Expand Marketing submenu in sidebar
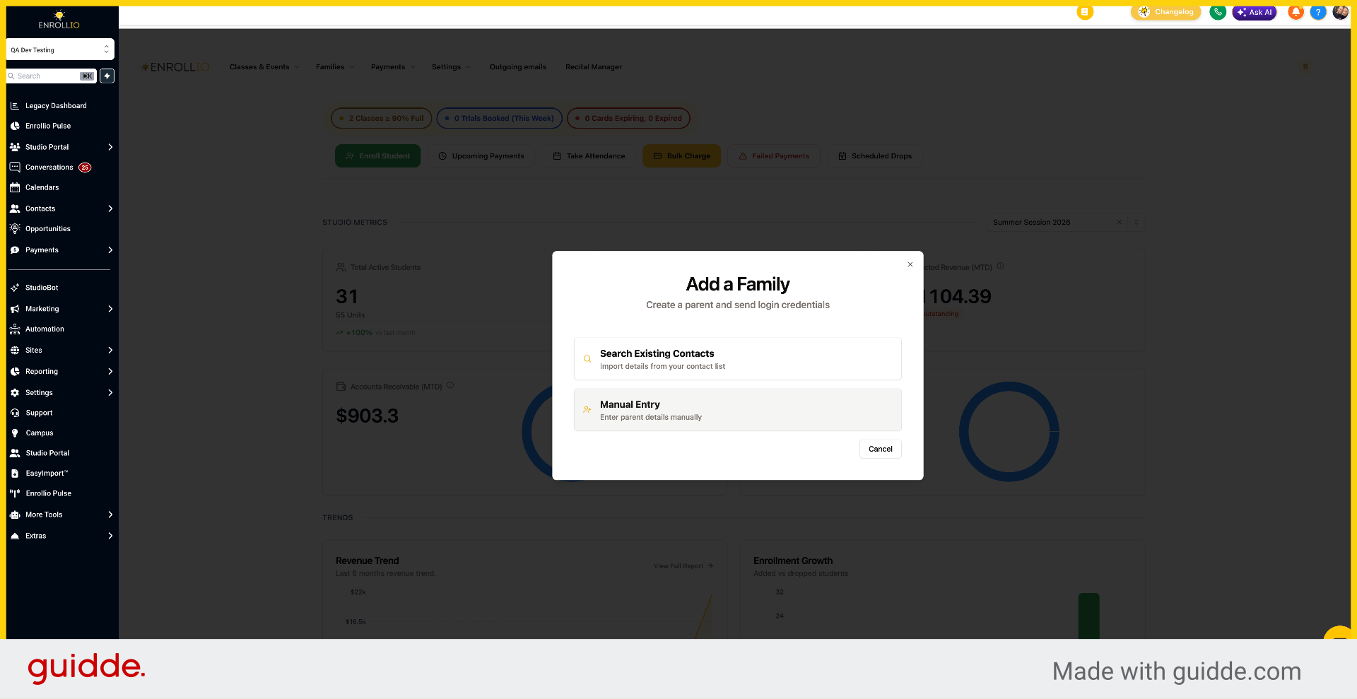Image resolution: width=1357 pixels, height=699 pixels. tap(110, 309)
